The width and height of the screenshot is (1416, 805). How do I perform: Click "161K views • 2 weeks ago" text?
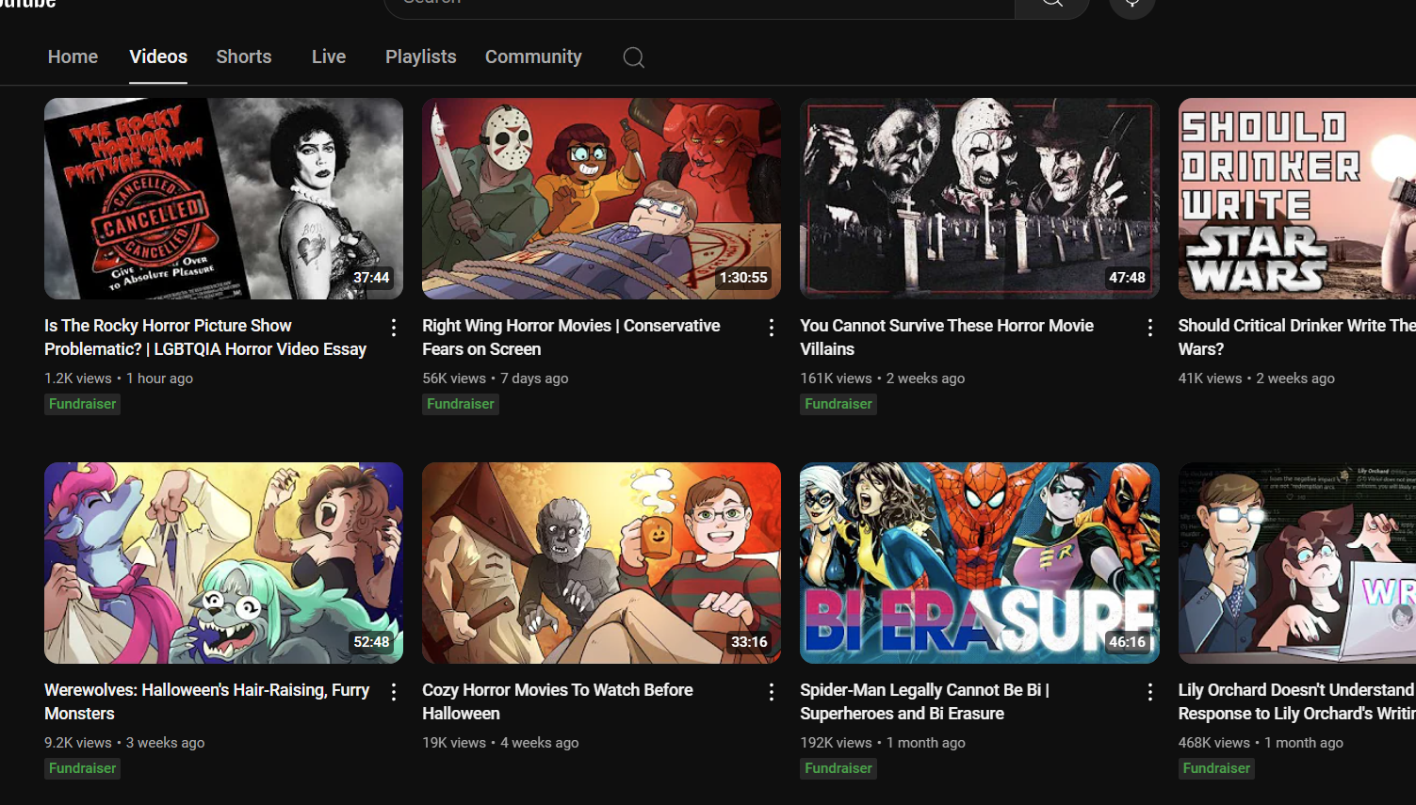click(883, 378)
